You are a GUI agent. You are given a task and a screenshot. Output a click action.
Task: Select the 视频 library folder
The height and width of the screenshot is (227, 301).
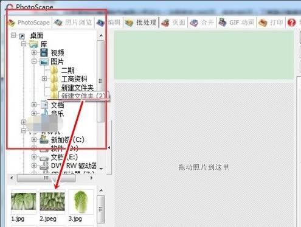pyautogui.click(x=57, y=53)
